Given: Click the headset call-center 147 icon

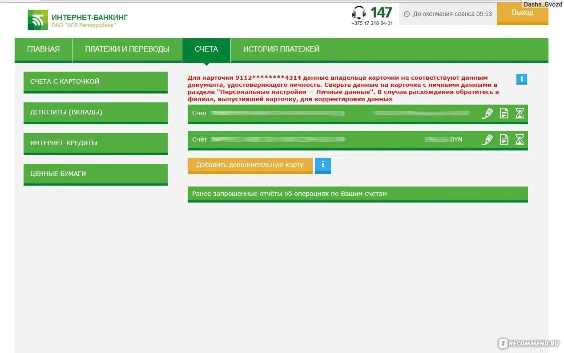Looking at the screenshot, I should coord(359,12).
